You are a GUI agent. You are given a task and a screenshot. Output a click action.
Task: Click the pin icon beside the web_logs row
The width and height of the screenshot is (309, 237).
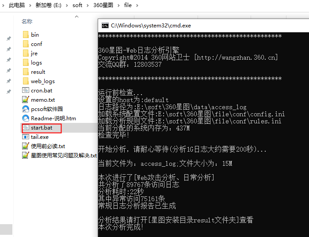pyautogui.click(x=9, y=81)
